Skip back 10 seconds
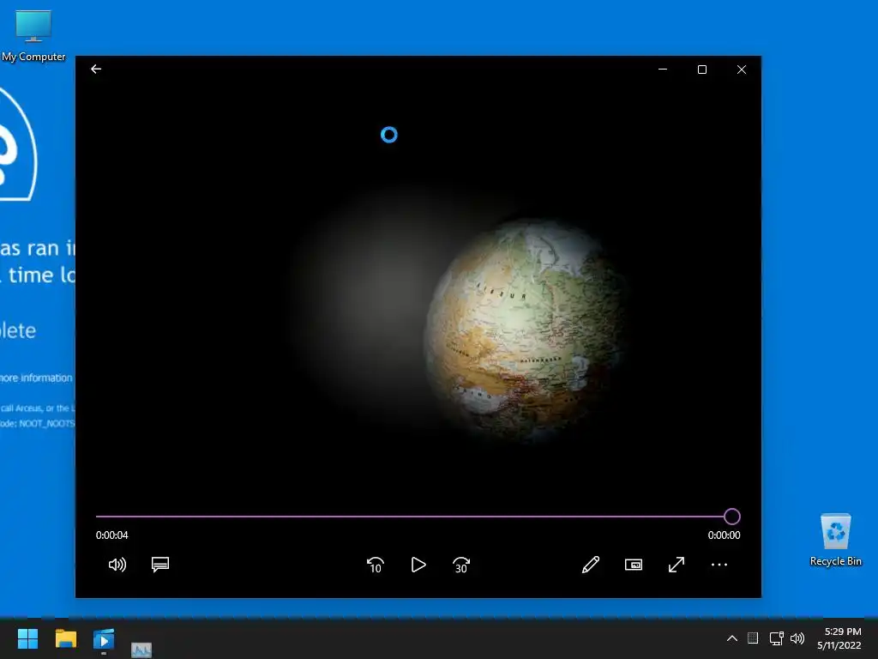 (x=376, y=565)
